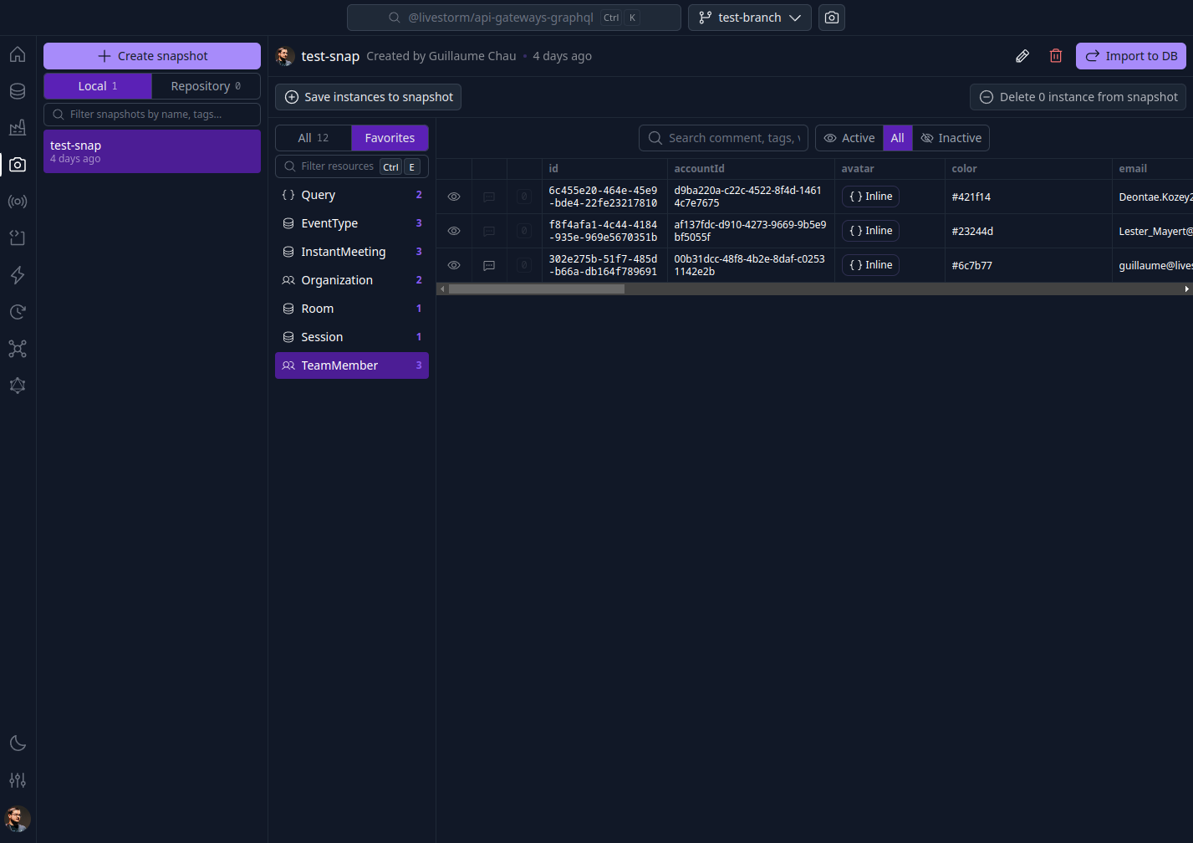The width and height of the screenshot is (1193, 843).
Task: Open comment icon for #421f14 row
Action: (x=489, y=197)
